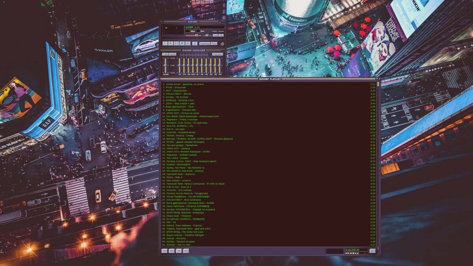Toggle Shuffle mode

click(205, 43)
